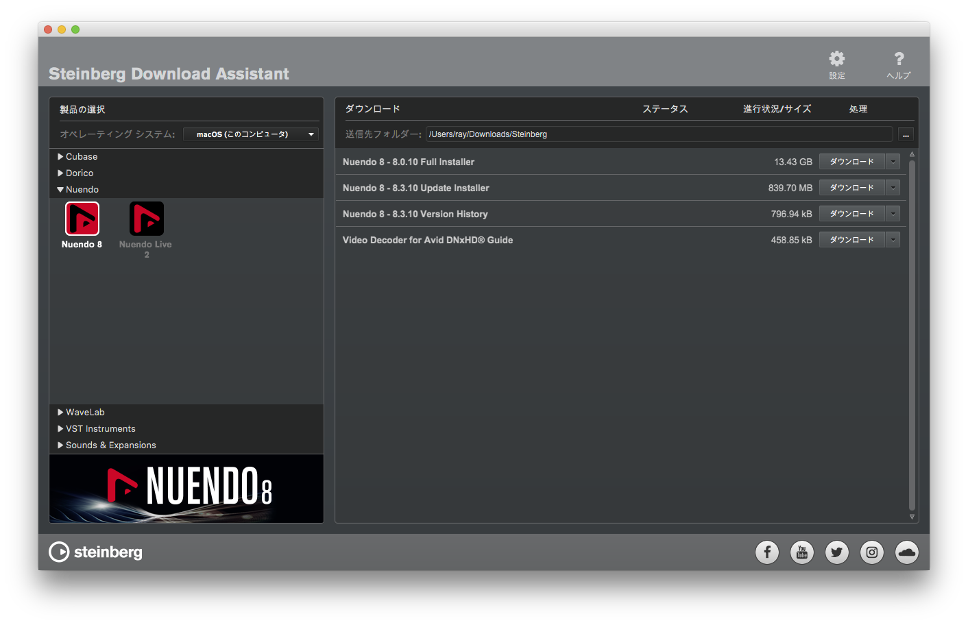The width and height of the screenshot is (968, 625).
Task: Open download options arrow for 8.3.10 Update Installer
Action: 893,188
